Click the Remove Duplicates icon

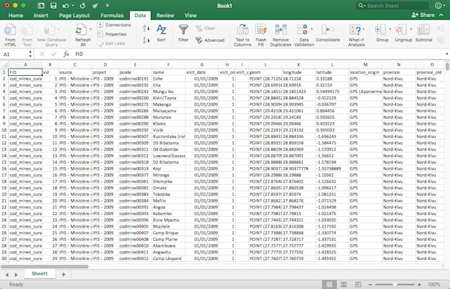click(282, 30)
